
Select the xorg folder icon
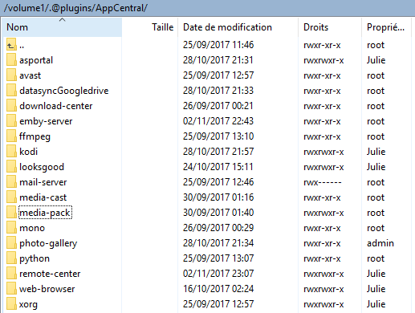pos(11,303)
